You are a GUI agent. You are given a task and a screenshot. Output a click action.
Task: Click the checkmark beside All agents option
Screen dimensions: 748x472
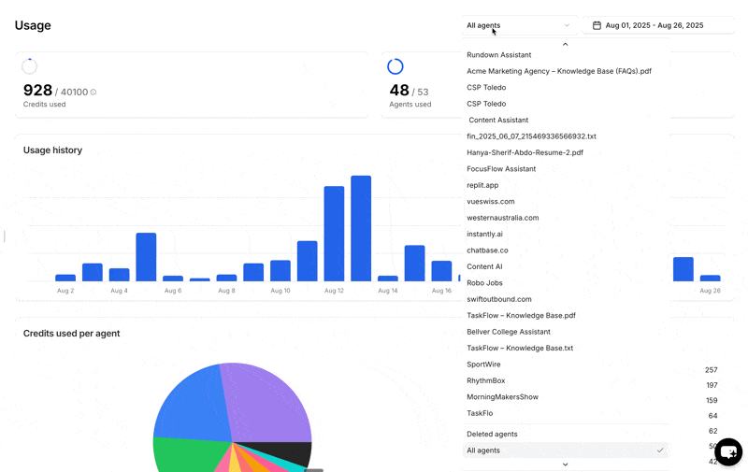coord(660,451)
